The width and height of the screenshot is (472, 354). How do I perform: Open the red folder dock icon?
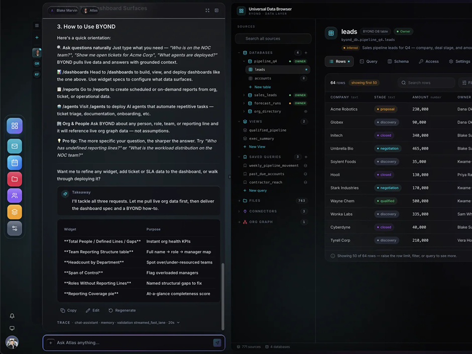pyautogui.click(x=15, y=179)
